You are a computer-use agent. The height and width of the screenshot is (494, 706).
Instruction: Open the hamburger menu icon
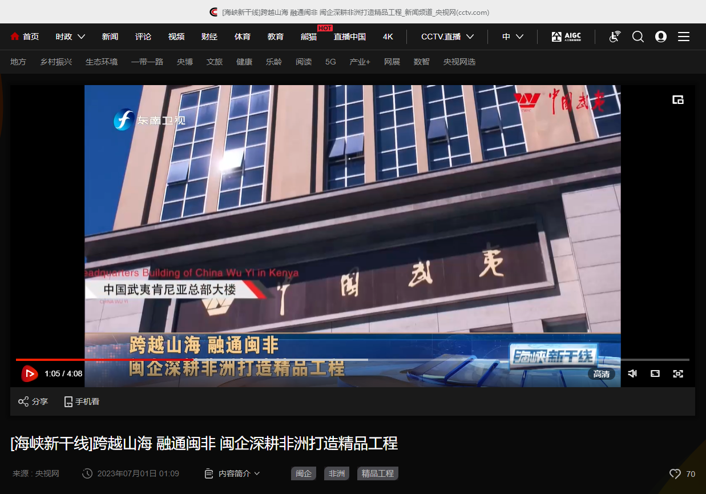684,37
